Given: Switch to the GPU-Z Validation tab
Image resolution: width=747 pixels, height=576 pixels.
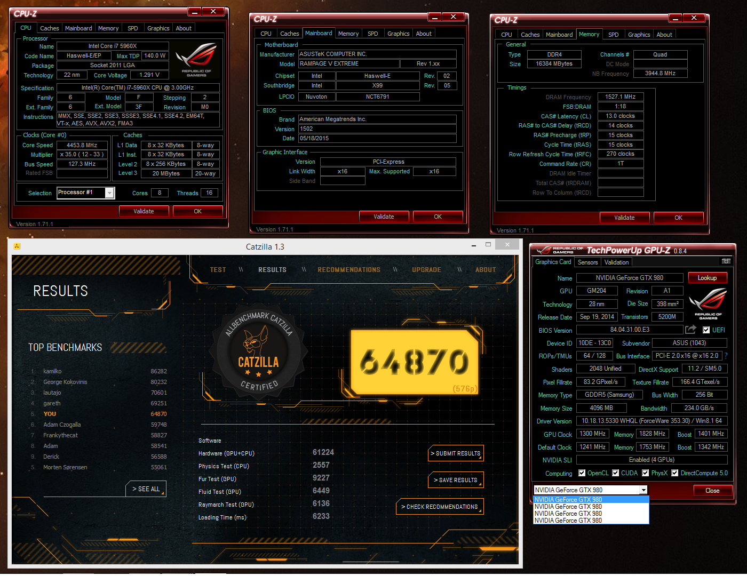Looking at the screenshot, I should click(x=616, y=262).
